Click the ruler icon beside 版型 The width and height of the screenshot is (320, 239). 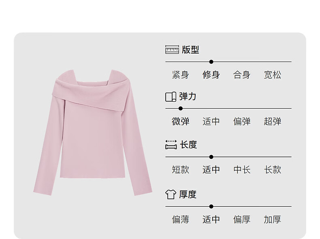coord(172,49)
